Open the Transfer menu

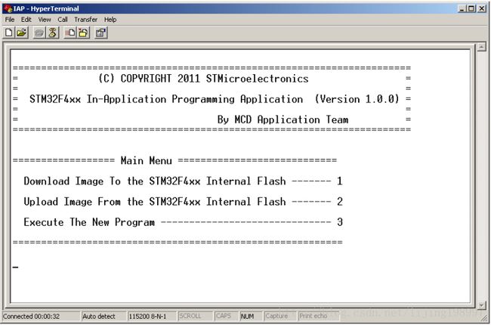[85, 20]
